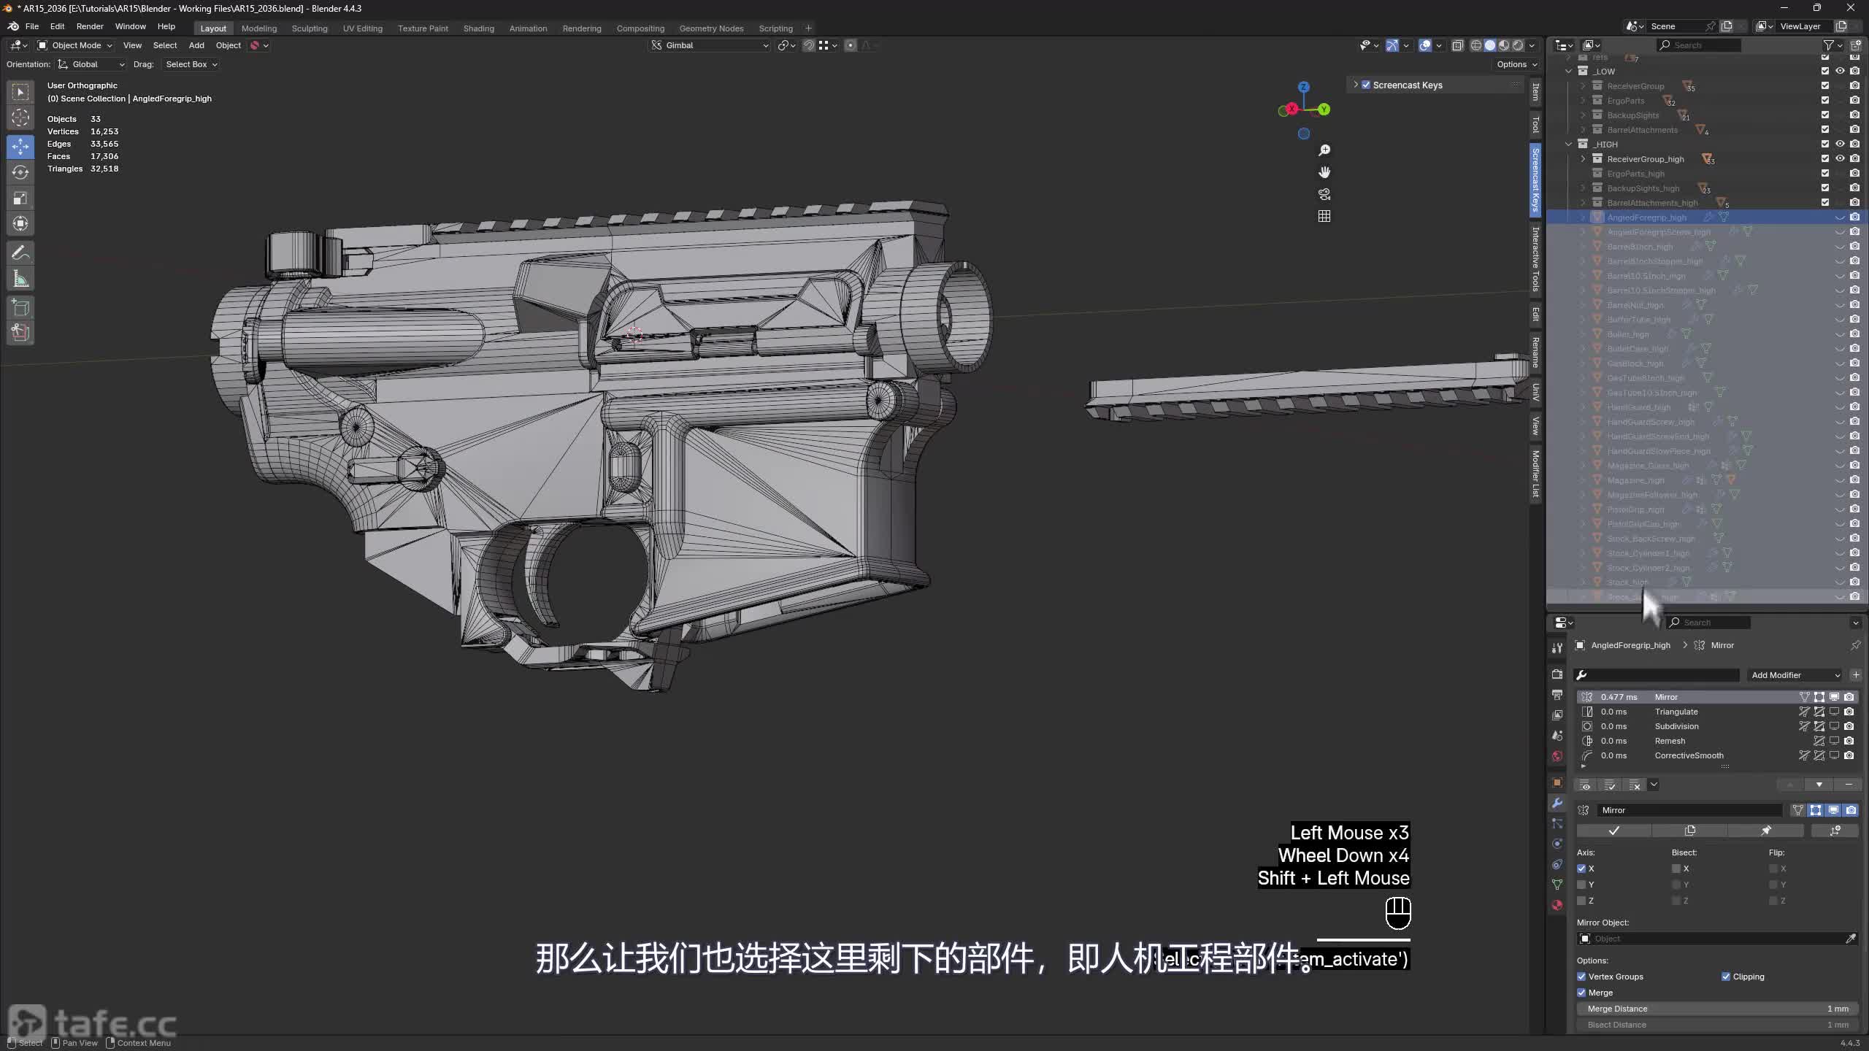The width and height of the screenshot is (1869, 1051).
Task: Hide ReceiverGroup_high collection in viewport
Action: (x=1840, y=158)
